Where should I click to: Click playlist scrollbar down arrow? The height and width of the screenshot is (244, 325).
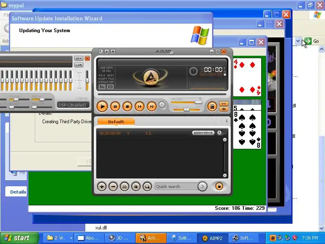[225, 175]
